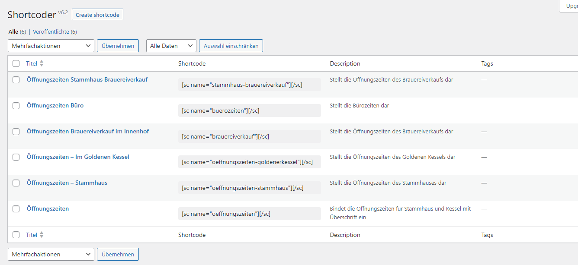Sort table by the Titel column
The image size is (578, 265).
click(32, 63)
